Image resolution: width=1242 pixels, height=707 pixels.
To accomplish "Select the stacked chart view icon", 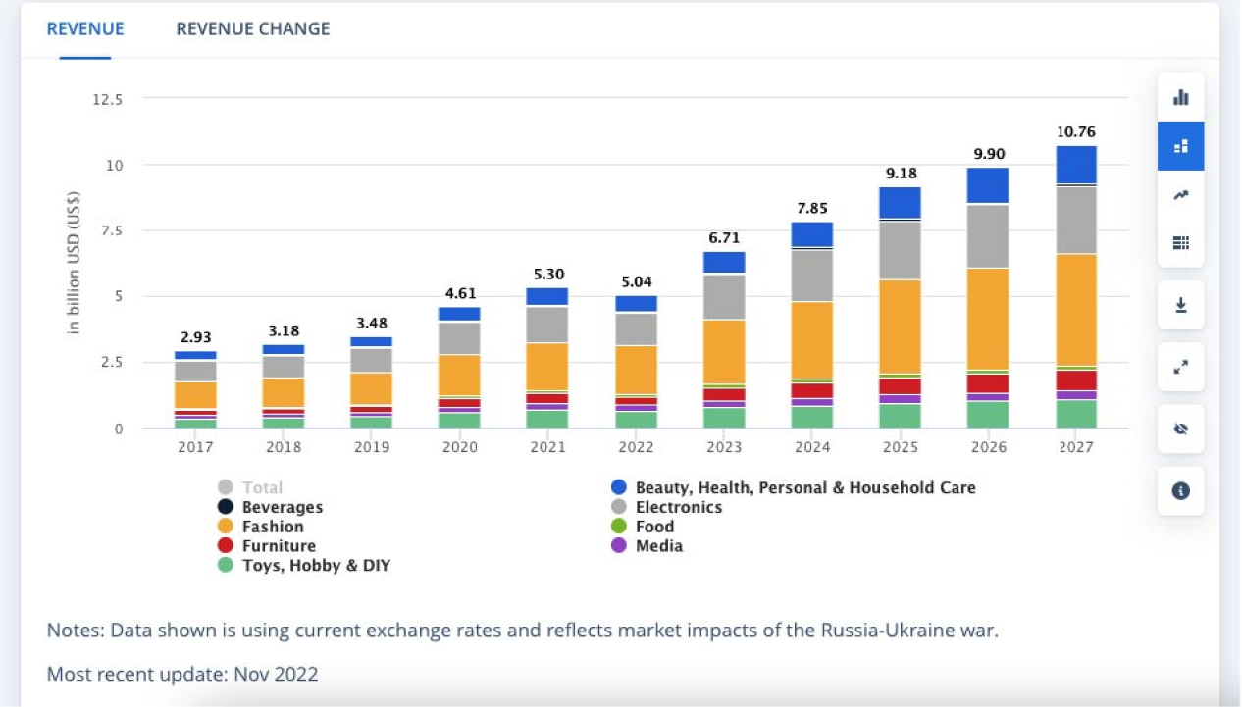I will pos(1180,146).
